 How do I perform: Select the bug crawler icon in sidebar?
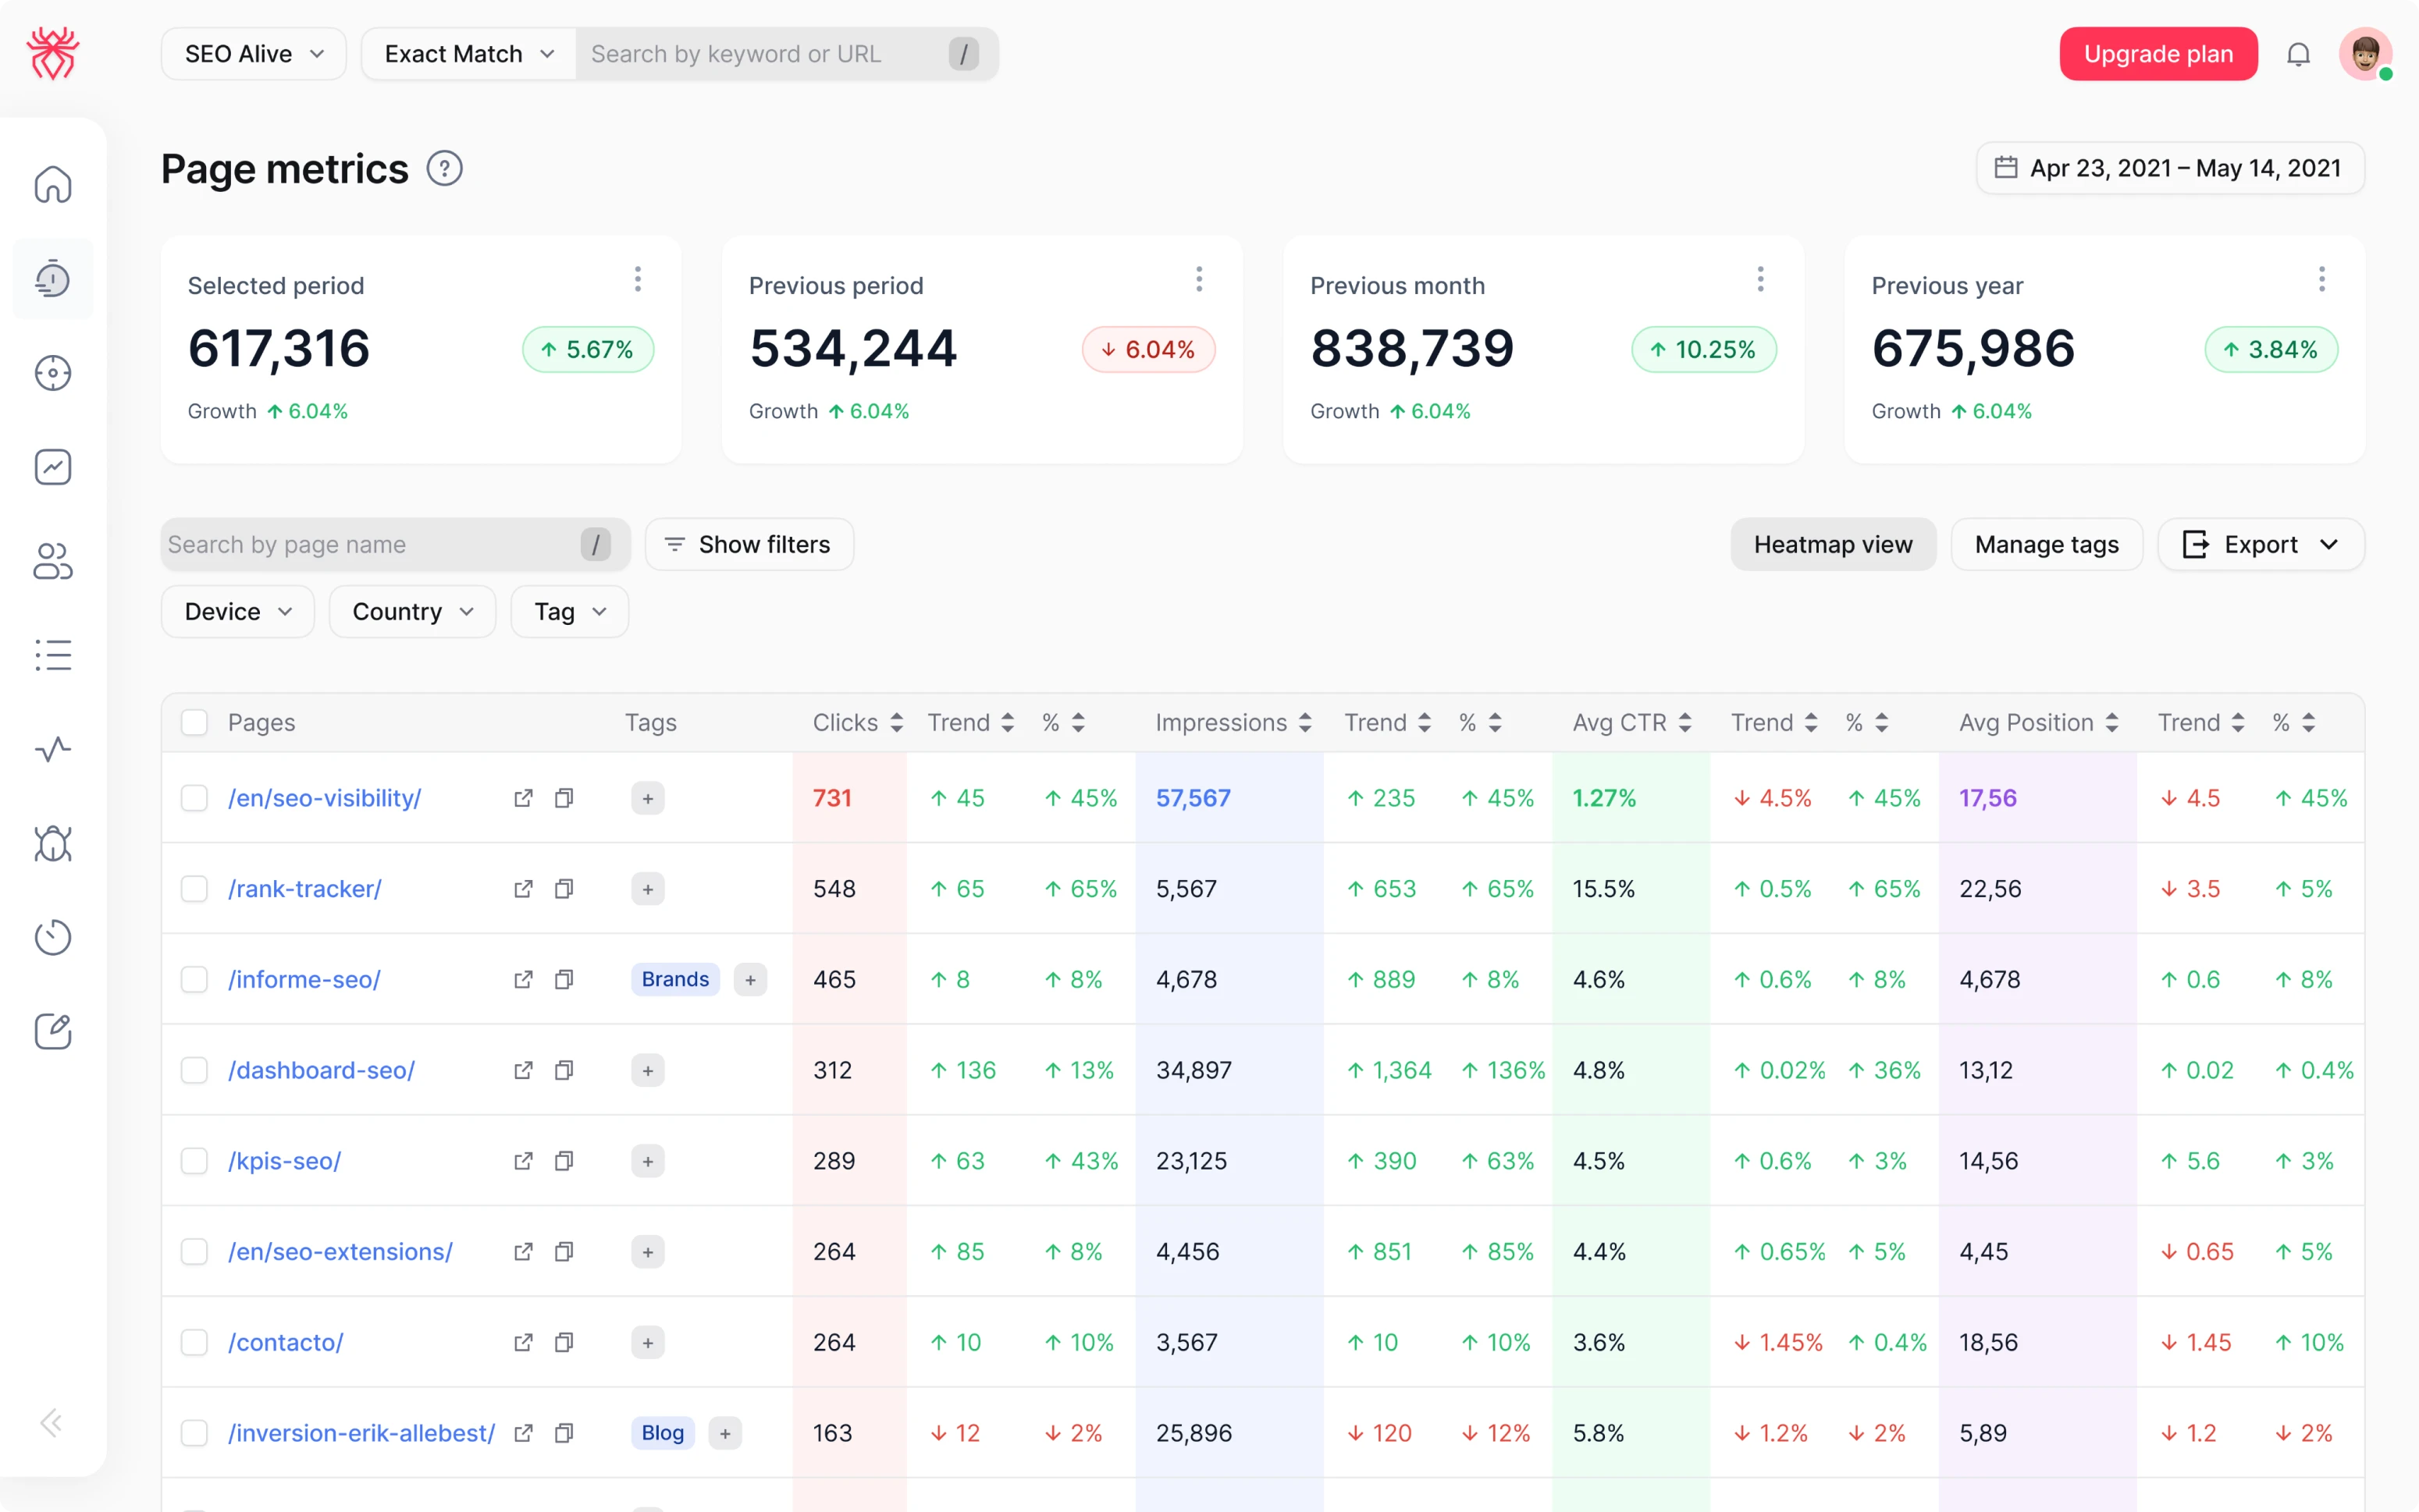52,845
